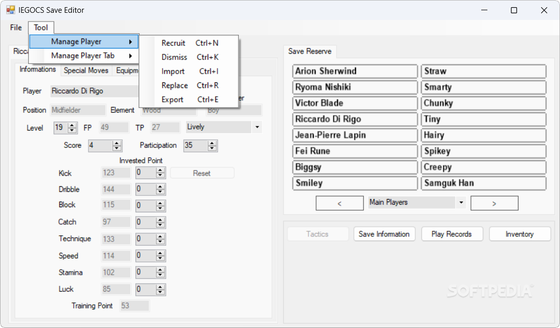Select player Samguk Han
560x328 pixels.
(484, 183)
